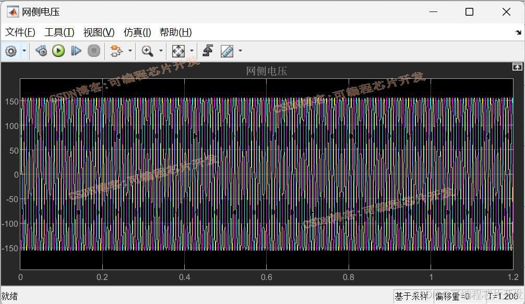Open the 帮助(H) menu
525x304 pixels.
tap(176, 32)
